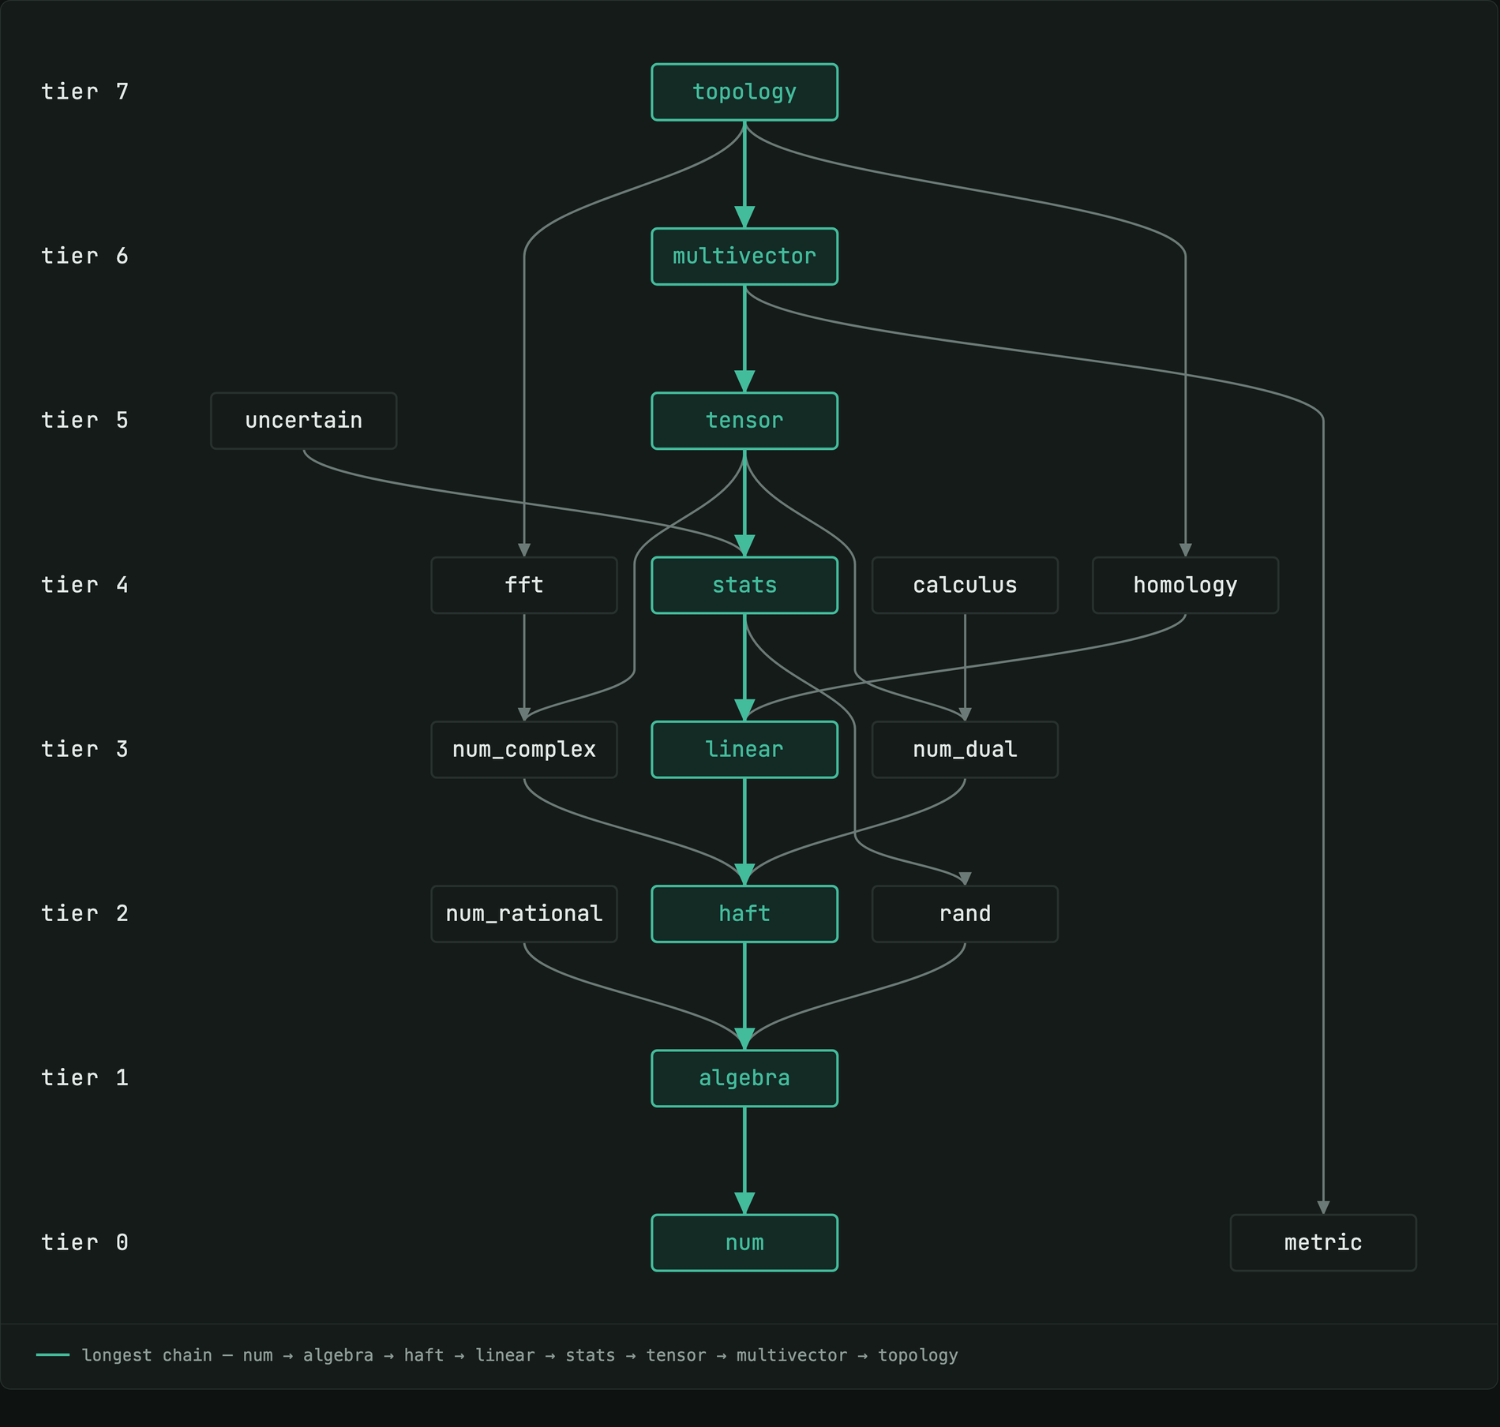Screen dimensions: 1500x1427
Task: Select the linear node
Action: [744, 750]
